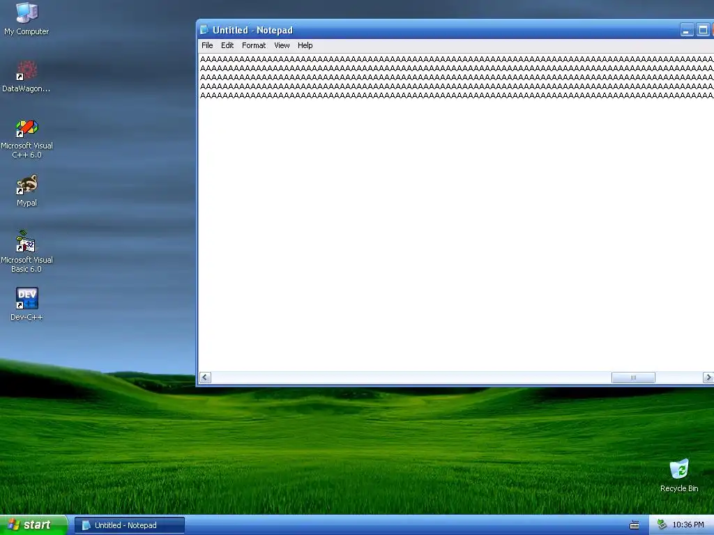The height and width of the screenshot is (535, 714).
Task: Click the Untitled - Notepad window title
Action: pyautogui.click(x=252, y=30)
